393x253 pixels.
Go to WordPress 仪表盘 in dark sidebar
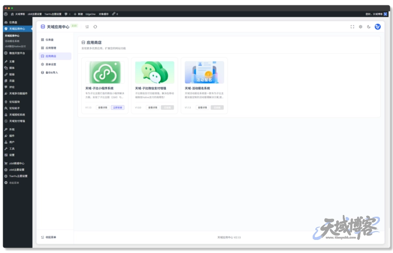[x=17, y=22]
